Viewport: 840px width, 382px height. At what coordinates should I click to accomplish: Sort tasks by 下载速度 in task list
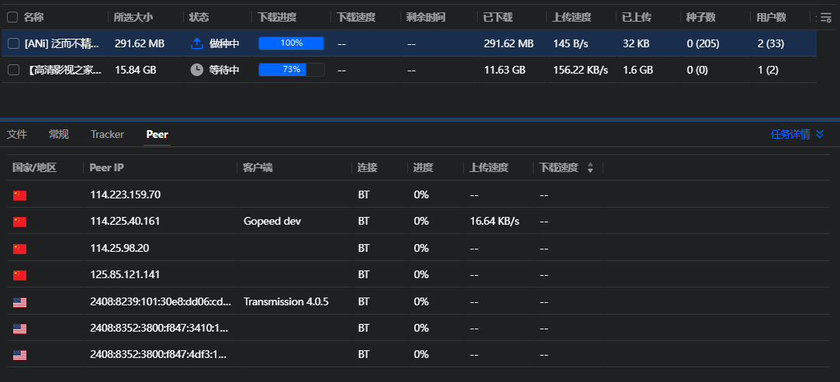click(356, 17)
